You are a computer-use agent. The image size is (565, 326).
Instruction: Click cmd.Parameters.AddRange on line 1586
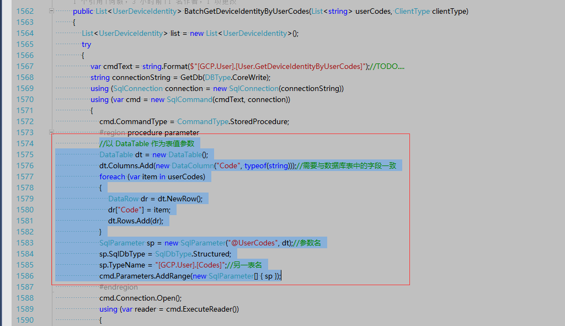pos(145,276)
